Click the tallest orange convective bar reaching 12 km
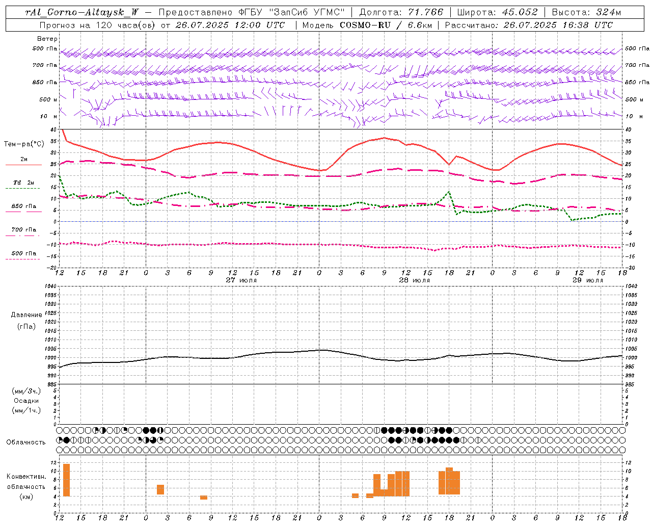Screen dimensions: 652x522 66,480
